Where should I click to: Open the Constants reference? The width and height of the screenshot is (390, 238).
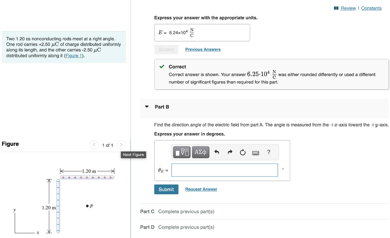click(371, 8)
